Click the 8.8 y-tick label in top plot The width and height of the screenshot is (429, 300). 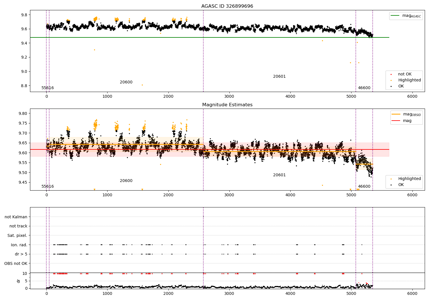24,86
